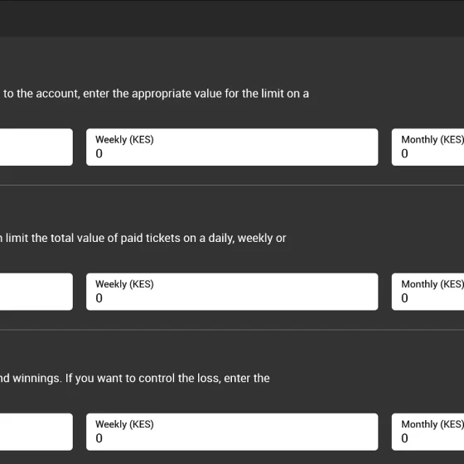Click the Weekly (KES) loss limit field

tap(232, 432)
